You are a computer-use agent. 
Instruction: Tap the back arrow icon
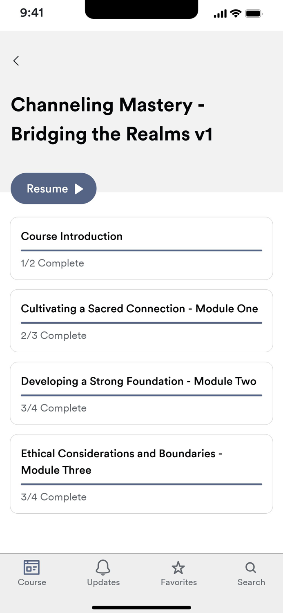tap(16, 61)
